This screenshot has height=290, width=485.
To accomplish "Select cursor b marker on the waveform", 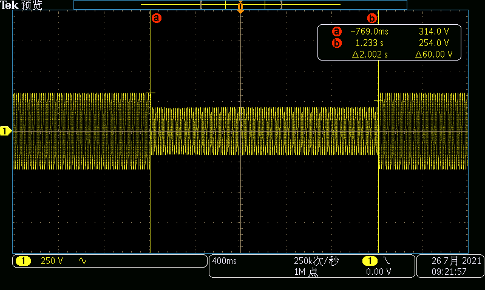I will pyautogui.click(x=373, y=18).
